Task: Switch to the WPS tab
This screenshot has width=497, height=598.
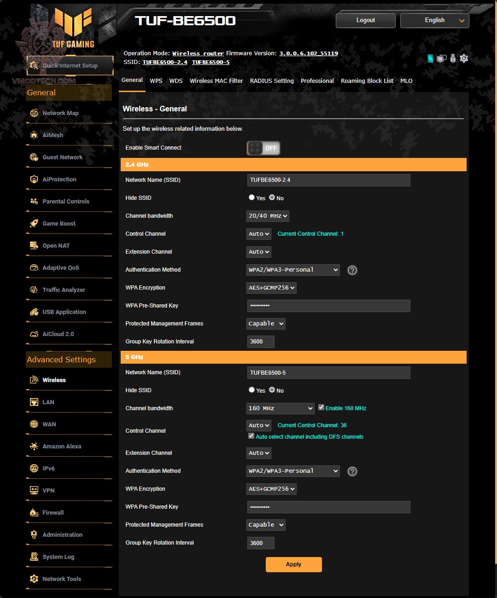Action: pyautogui.click(x=156, y=81)
